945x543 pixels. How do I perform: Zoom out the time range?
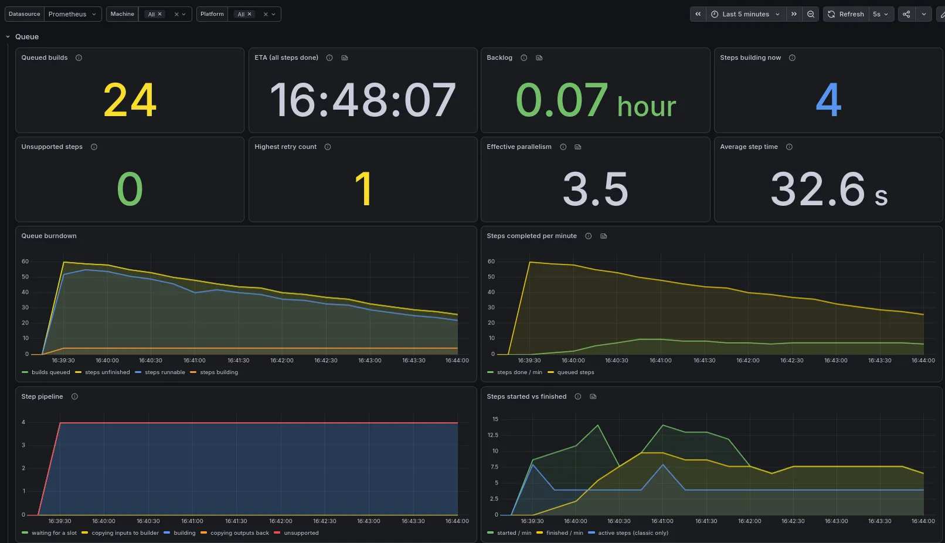[x=811, y=14]
